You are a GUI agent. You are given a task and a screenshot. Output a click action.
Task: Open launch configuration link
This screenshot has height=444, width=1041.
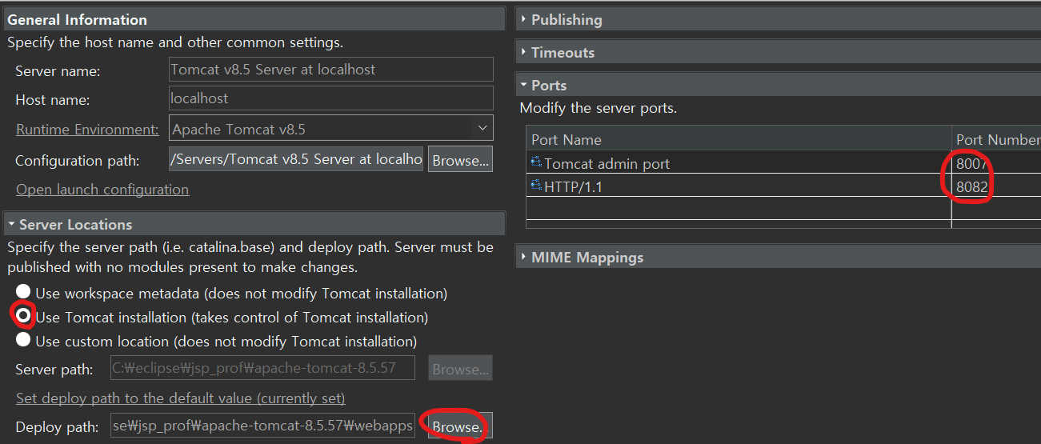click(x=102, y=190)
